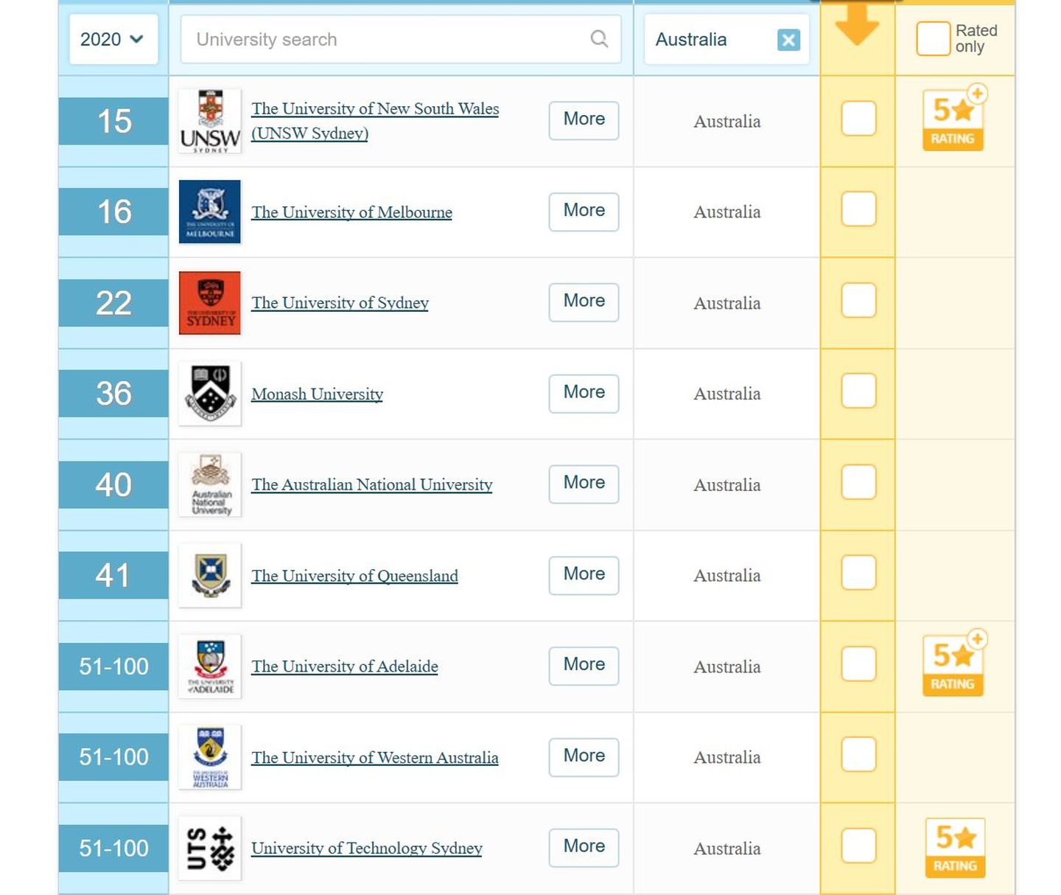Tick compare checkbox for University of Melbourne
Screen dimensions: 1061x895
coord(858,209)
